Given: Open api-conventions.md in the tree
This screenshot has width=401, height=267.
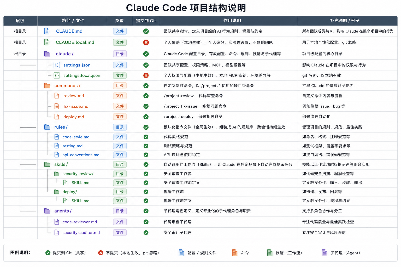Looking at the screenshot, I should tap(81, 155).
